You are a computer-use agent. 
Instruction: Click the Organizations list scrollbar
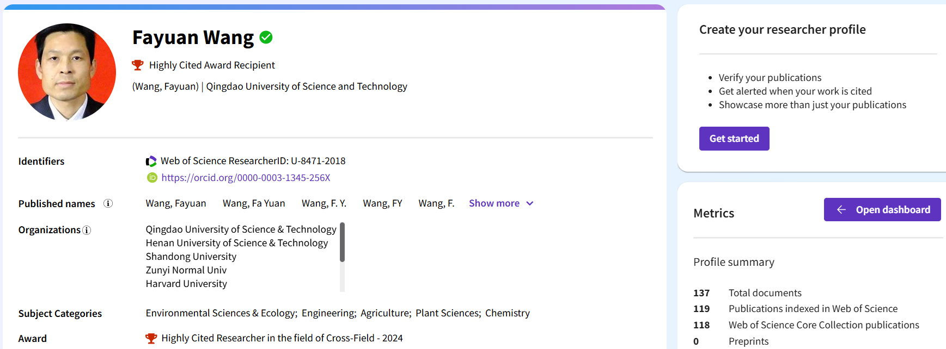coord(342,242)
